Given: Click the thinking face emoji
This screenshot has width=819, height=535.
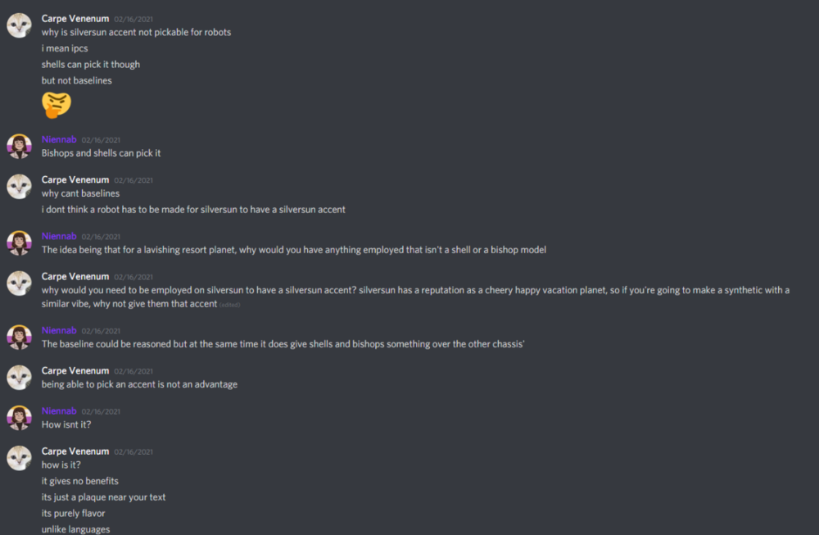Looking at the screenshot, I should point(57,105).
